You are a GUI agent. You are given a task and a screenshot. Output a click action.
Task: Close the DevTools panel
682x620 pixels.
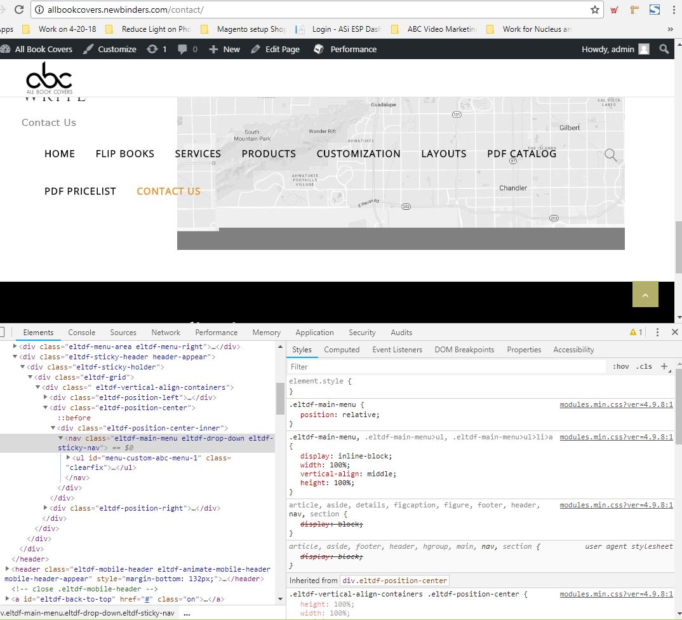[674, 332]
